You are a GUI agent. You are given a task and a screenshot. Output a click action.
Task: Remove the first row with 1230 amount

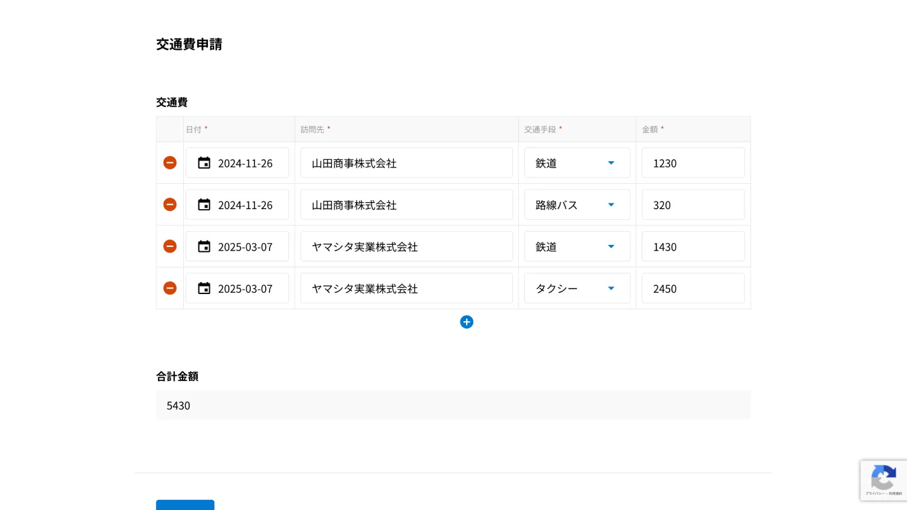pyautogui.click(x=169, y=162)
